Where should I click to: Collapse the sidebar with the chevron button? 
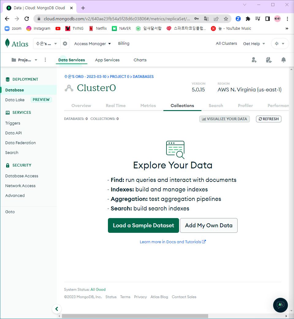(x=57, y=309)
